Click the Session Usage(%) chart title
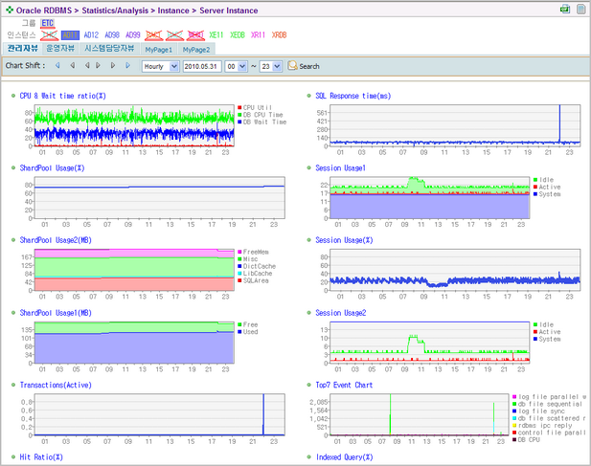 pos(344,240)
